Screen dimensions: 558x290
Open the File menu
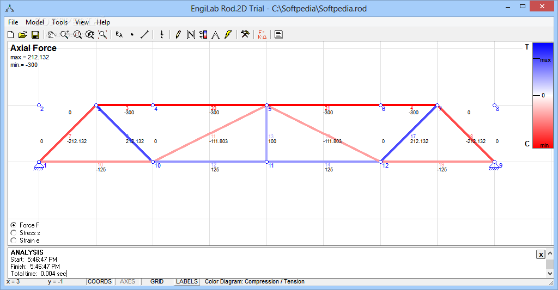coord(13,22)
